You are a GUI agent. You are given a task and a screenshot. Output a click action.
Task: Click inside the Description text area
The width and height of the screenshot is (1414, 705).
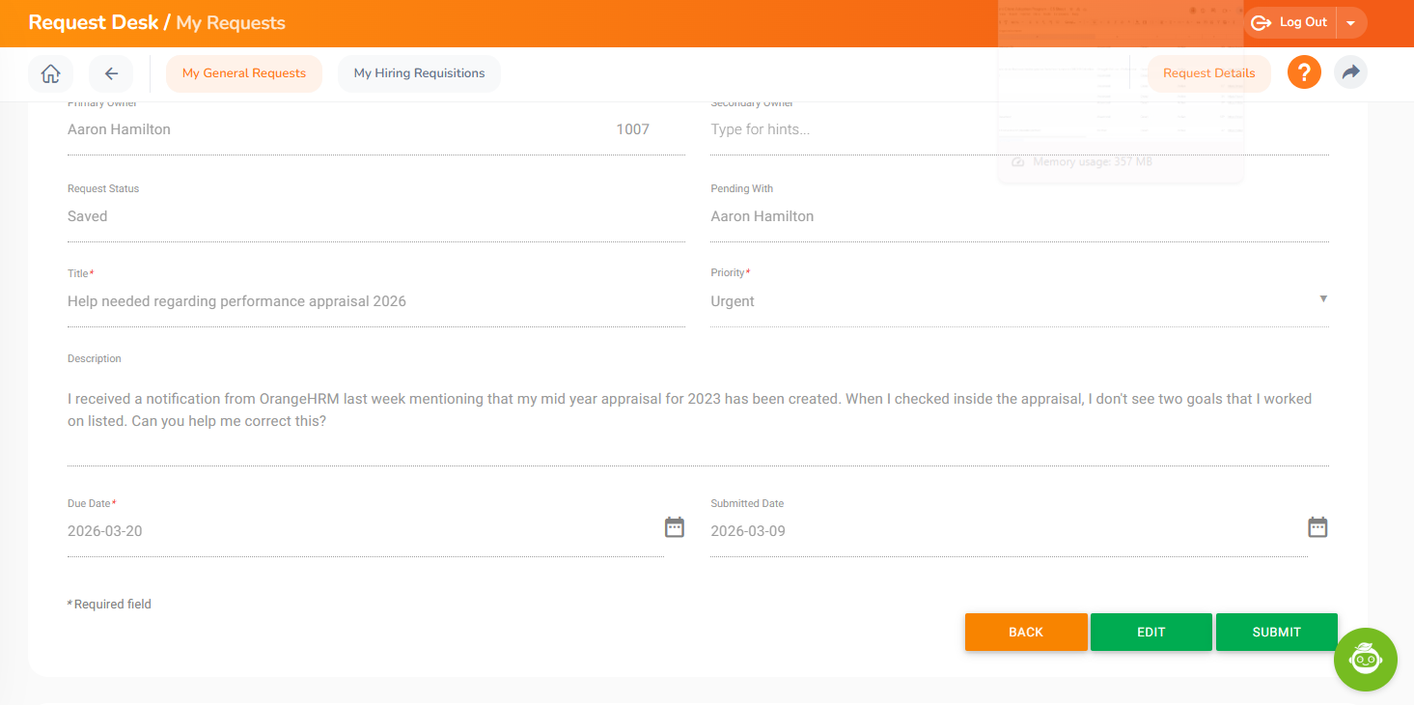[697, 410]
